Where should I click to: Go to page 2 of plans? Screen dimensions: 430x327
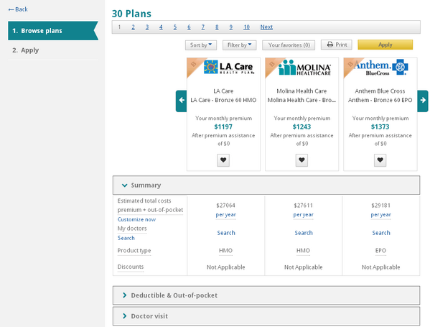[x=133, y=27]
